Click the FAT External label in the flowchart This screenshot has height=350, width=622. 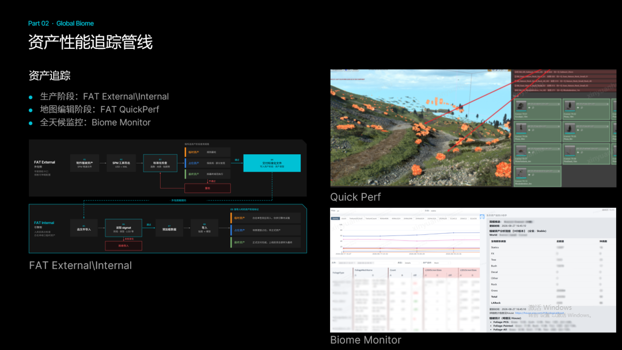tap(44, 162)
